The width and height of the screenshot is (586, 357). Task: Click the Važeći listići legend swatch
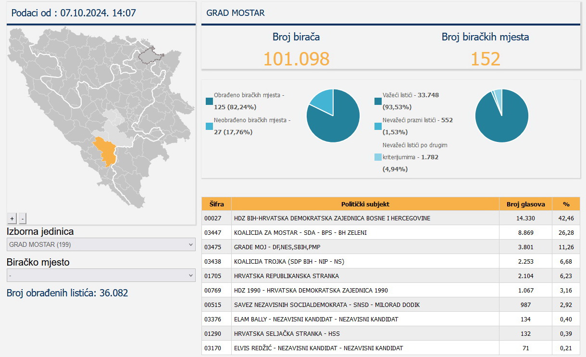point(378,101)
